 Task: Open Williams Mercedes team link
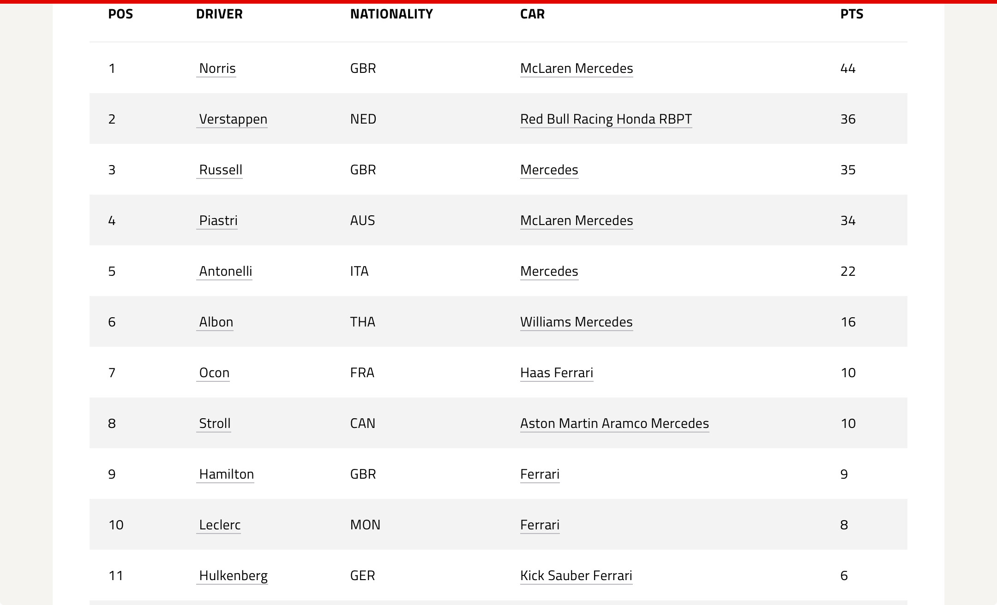tap(577, 322)
